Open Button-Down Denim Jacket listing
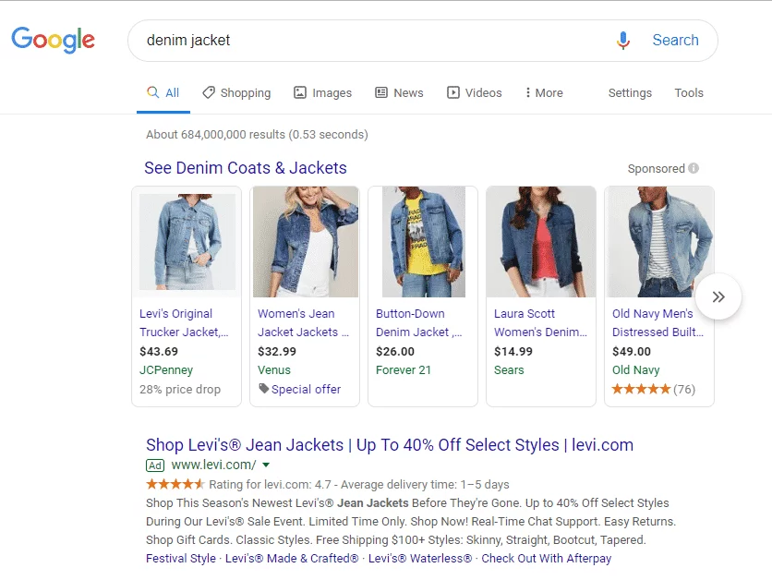 click(x=418, y=323)
